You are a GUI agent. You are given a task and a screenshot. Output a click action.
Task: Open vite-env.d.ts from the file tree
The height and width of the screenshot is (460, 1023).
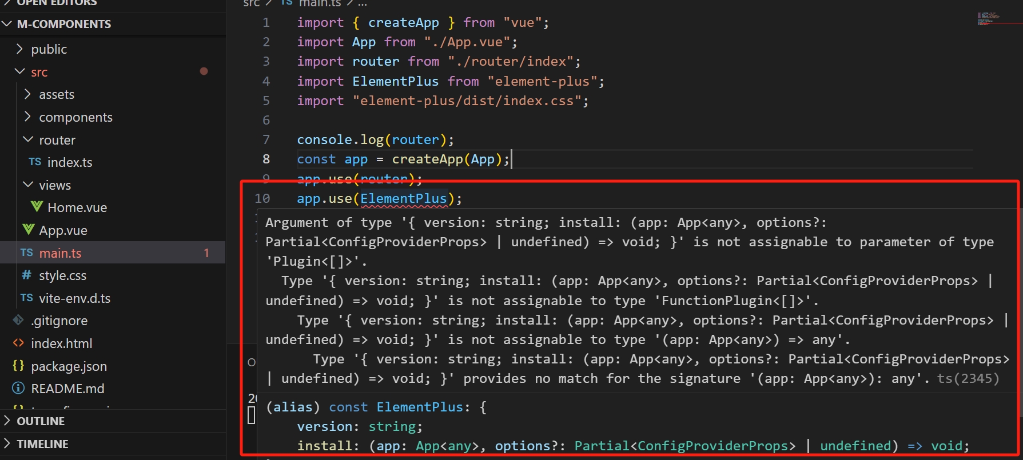[x=74, y=298]
